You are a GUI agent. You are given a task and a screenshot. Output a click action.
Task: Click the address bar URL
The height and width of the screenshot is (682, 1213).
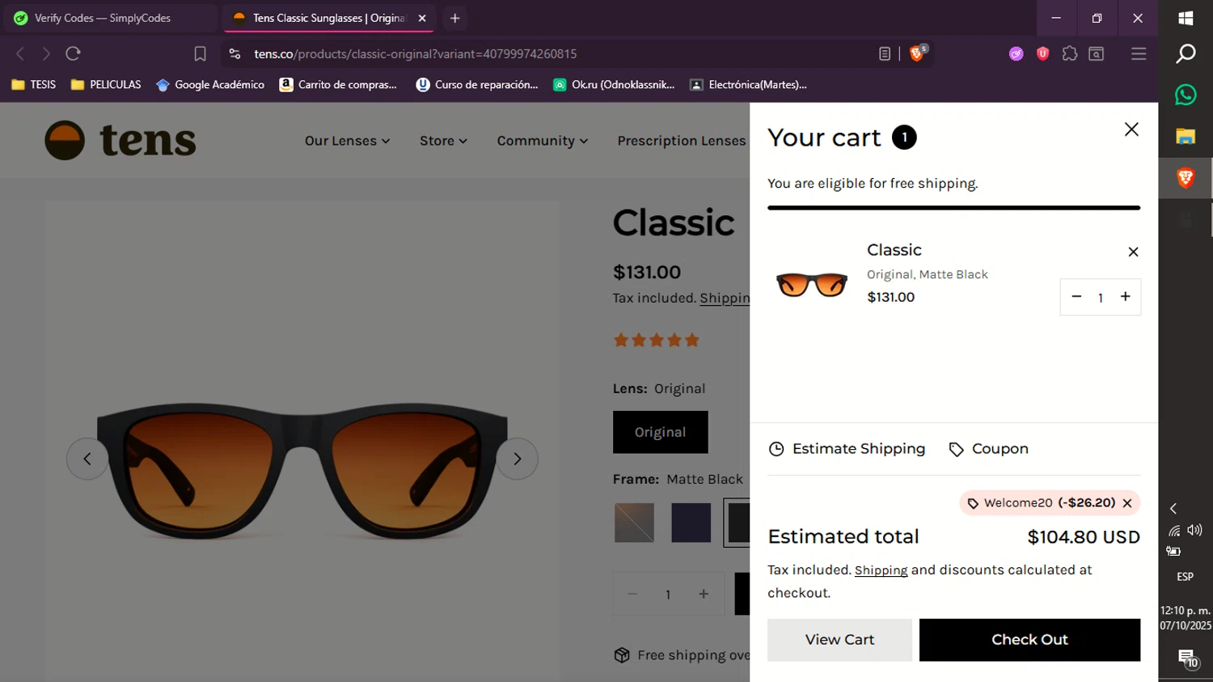point(415,53)
